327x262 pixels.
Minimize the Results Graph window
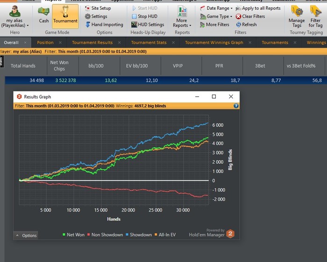click(197, 96)
